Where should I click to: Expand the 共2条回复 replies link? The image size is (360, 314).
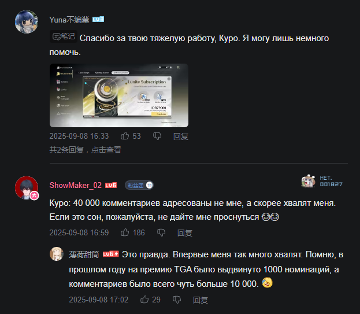[86, 150]
